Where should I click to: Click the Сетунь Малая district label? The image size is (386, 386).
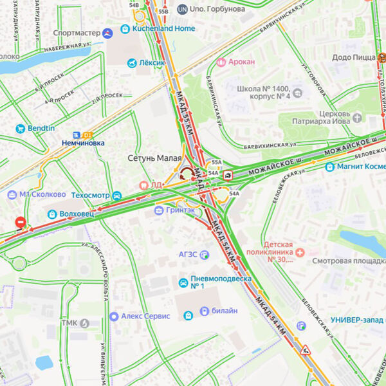coord(154,158)
